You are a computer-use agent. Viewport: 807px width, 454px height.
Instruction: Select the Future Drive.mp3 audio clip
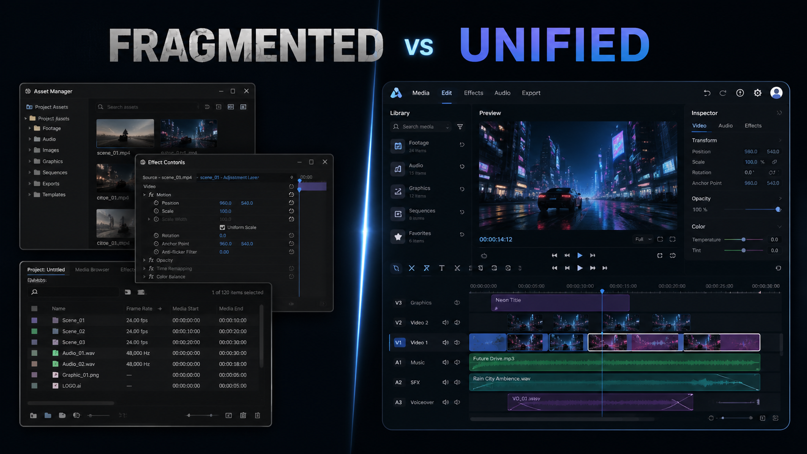(x=614, y=362)
